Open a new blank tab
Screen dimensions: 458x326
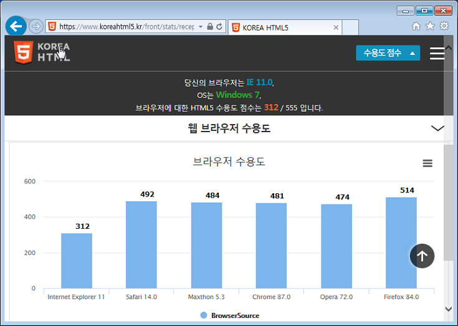(x=350, y=27)
